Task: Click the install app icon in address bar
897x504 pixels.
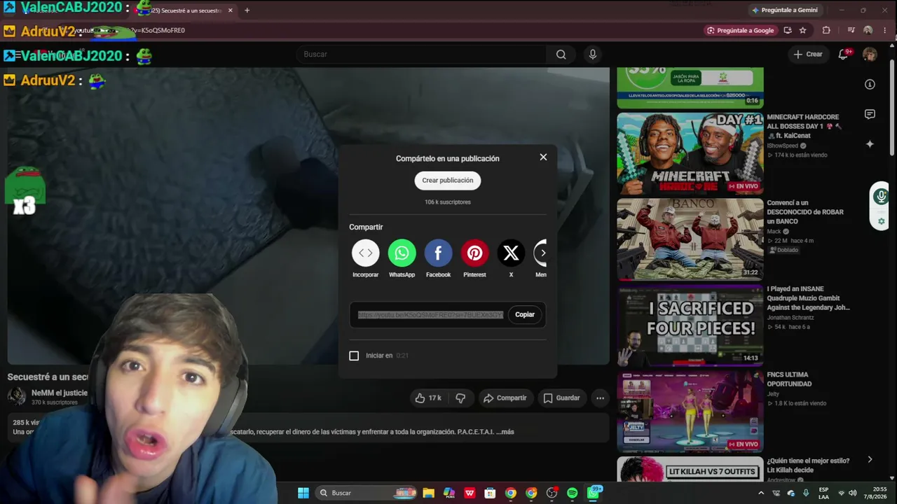Action: (x=788, y=30)
